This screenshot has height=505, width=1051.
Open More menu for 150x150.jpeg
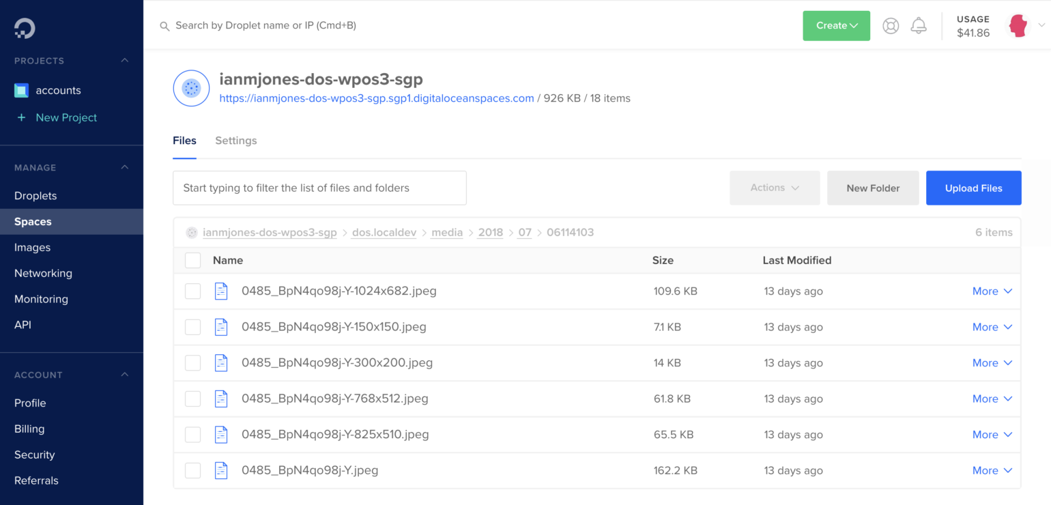pyautogui.click(x=992, y=327)
